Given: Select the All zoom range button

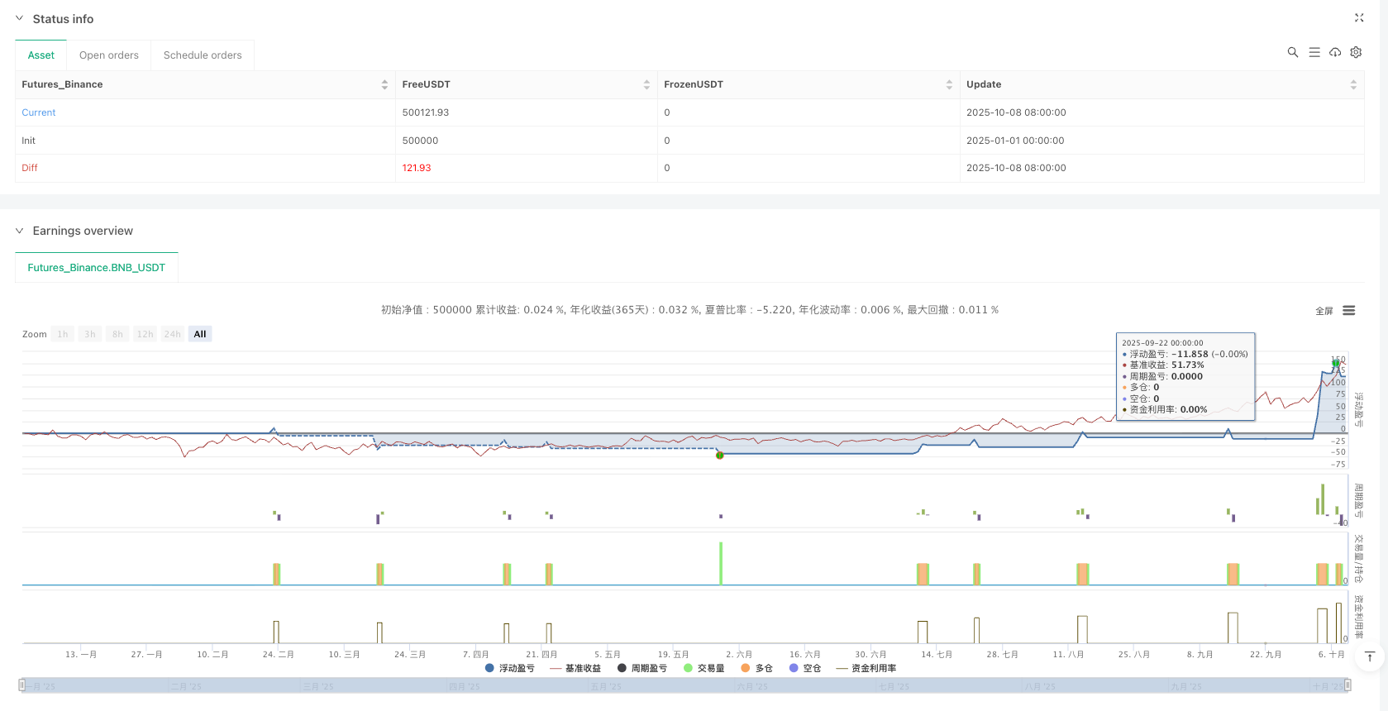Looking at the screenshot, I should (x=200, y=334).
